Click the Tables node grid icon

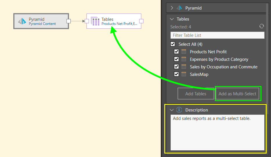point(95,21)
